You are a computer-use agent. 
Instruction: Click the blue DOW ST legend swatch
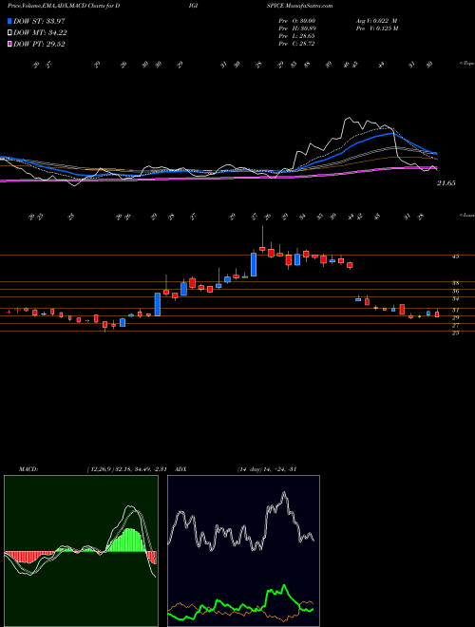click(9, 21)
